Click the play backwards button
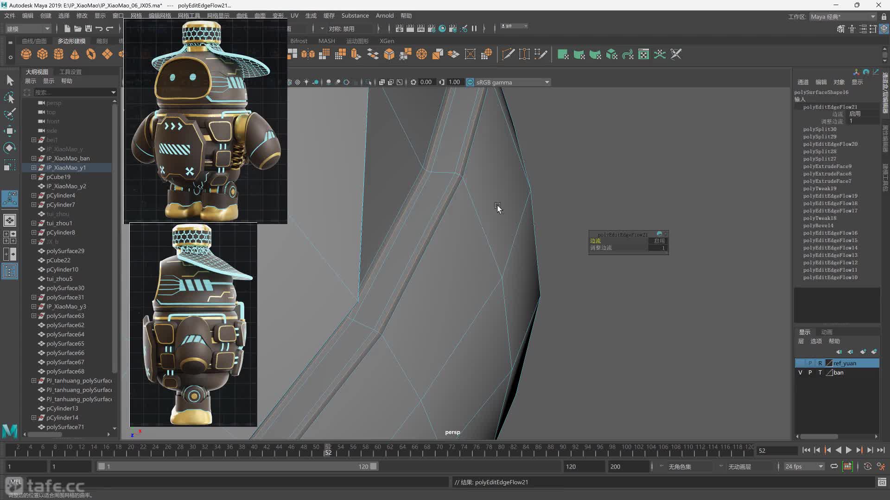890x500 pixels. click(x=838, y=450)
